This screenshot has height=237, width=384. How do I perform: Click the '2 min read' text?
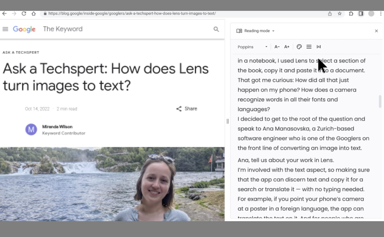coord(67,109)
